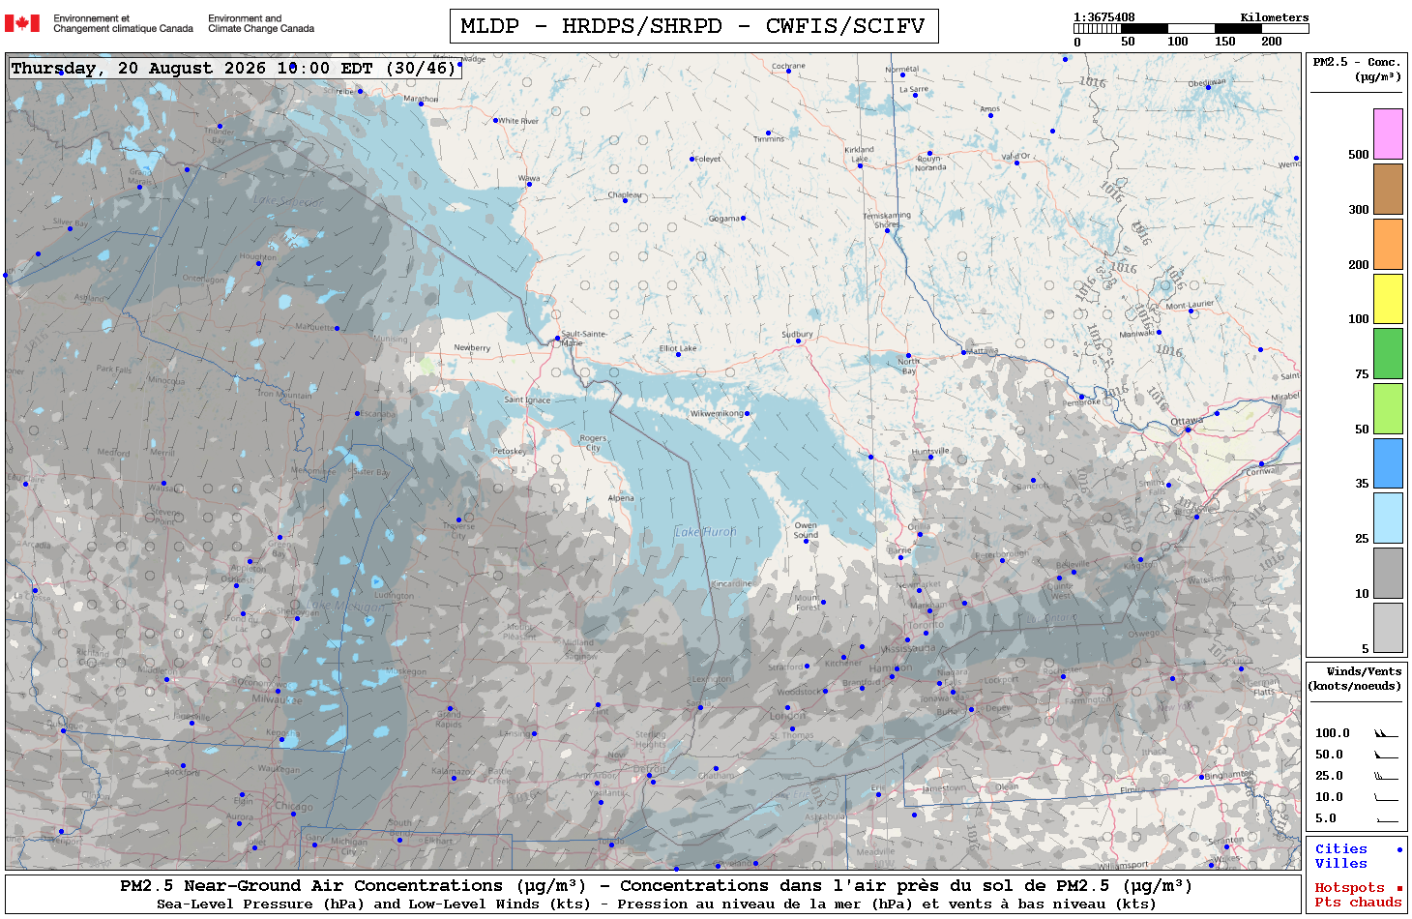
Task: Click the Winds/Vents legend heading
Action: [1355, 678]
